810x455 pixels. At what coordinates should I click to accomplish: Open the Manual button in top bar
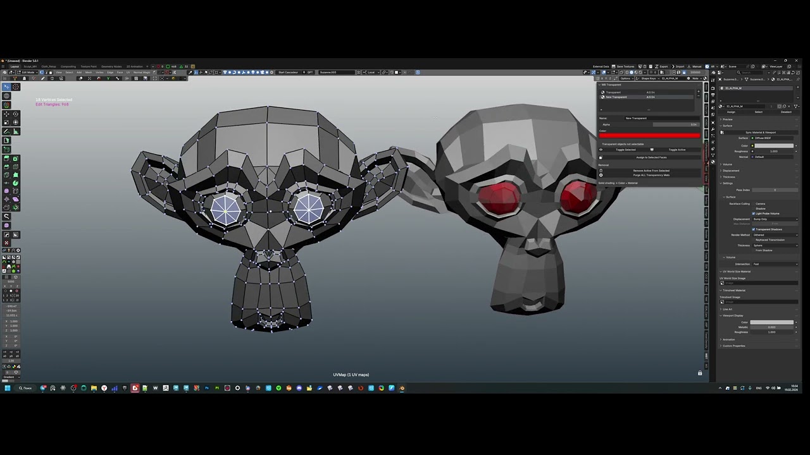pyautogui.click(x=695, y=66)
